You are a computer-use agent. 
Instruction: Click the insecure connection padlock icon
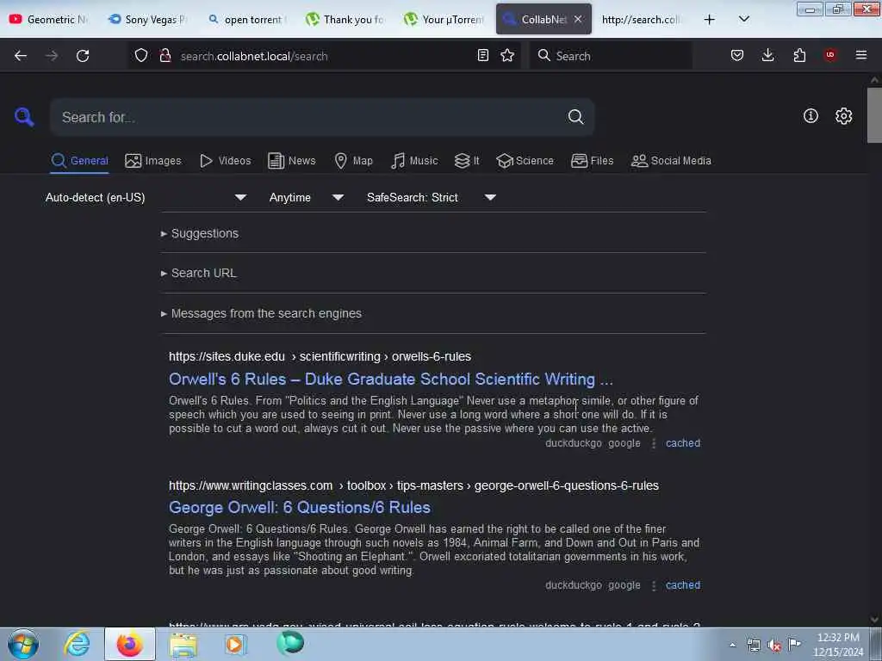(165, 56)
